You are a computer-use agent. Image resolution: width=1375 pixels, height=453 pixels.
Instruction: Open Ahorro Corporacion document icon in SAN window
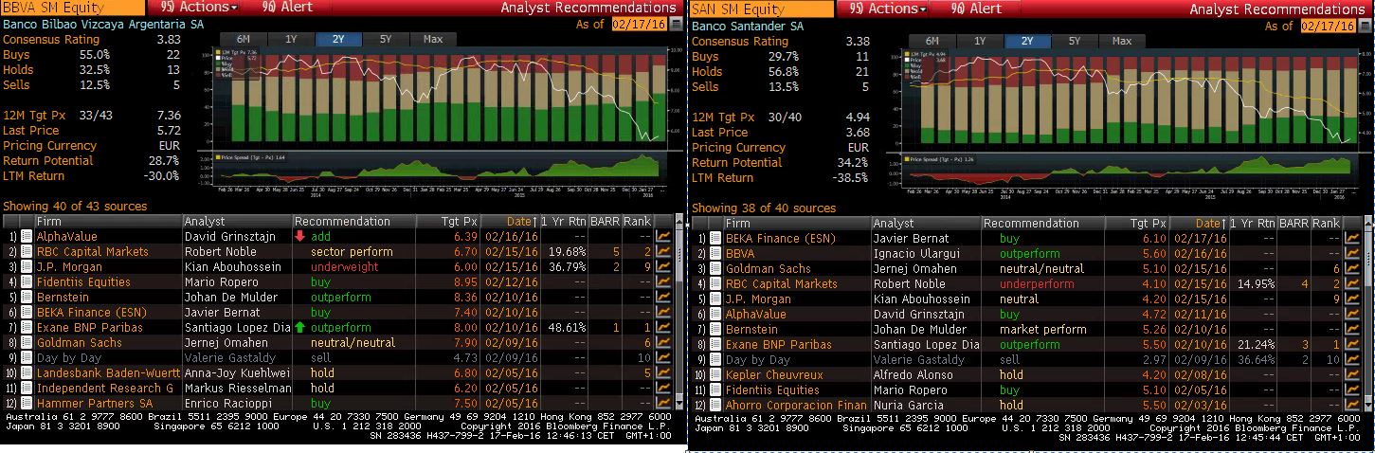[715, 406]
